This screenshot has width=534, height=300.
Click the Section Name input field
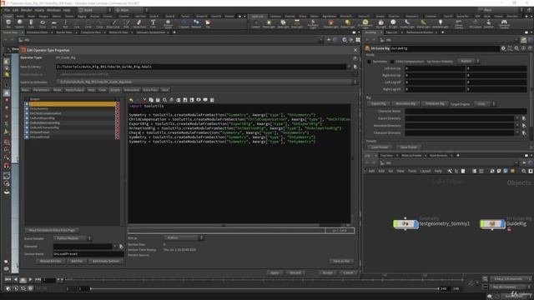(x=88, y=253)
